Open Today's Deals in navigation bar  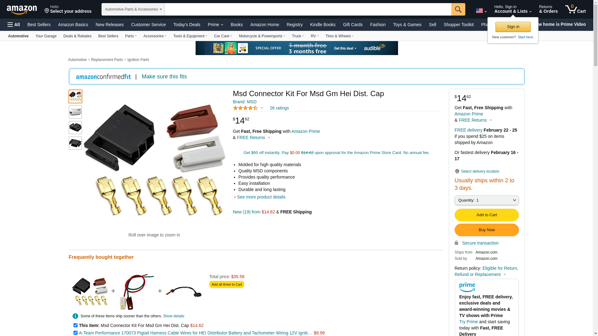(x=187, y=25)
